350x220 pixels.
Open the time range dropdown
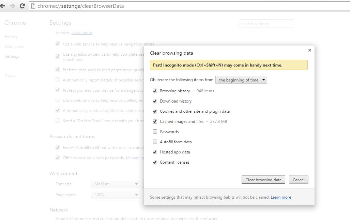click(241, 80)
